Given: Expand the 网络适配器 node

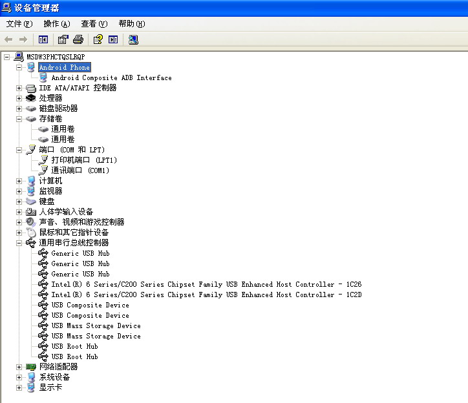Looking at the screenshot, I should [19, 367].
